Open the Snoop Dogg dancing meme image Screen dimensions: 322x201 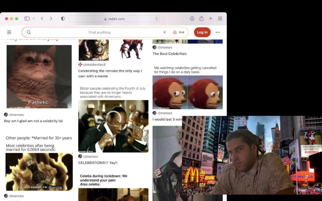[x=113, y=126]
